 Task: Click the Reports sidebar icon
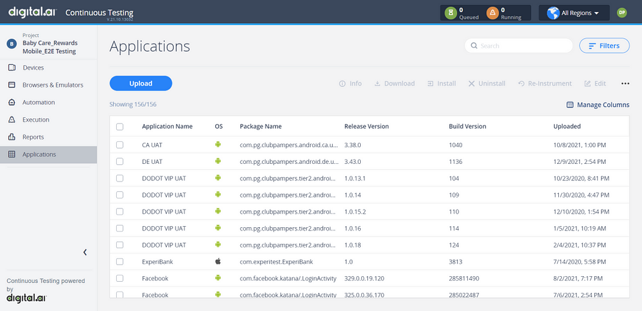pyautogui.click(x=12, y=137)
